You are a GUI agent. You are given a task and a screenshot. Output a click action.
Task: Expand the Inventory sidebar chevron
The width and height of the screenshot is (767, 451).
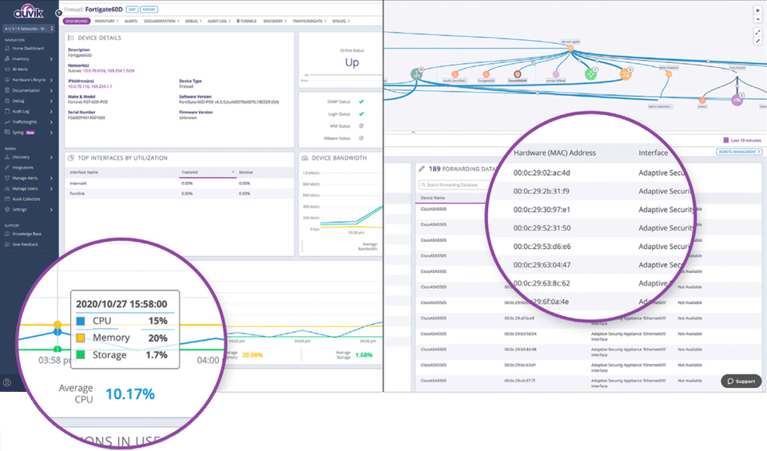tap(51, 59)
